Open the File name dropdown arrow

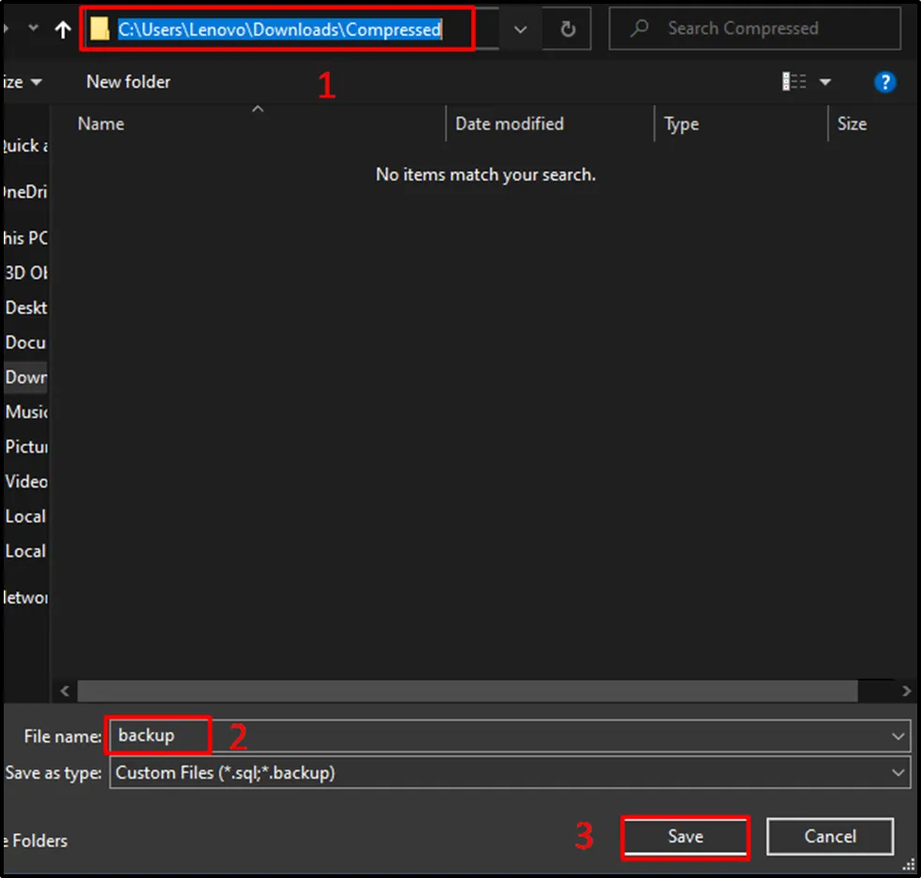point(899,737)
